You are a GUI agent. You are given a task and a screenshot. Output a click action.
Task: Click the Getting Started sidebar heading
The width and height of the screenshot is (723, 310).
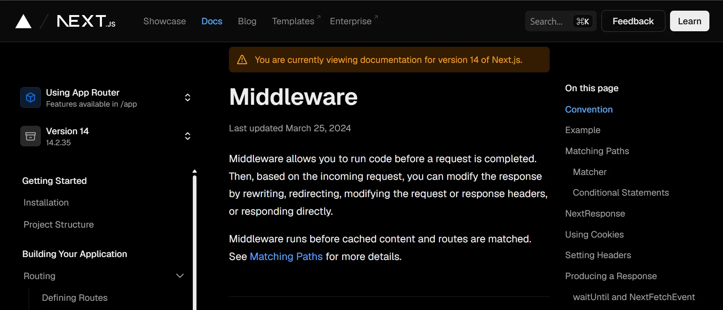point(54,181)
